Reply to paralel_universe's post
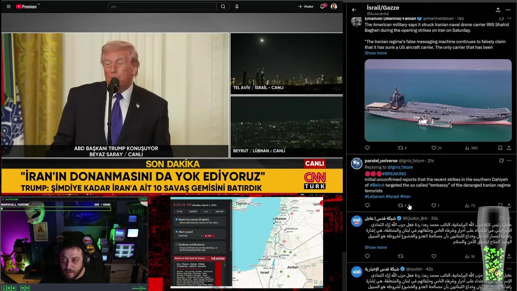Screen dimensions: 517x291 pos(367,206)
